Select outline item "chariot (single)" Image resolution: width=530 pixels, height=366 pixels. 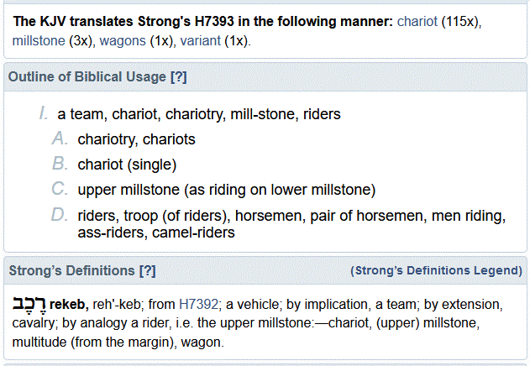(127, 164)
